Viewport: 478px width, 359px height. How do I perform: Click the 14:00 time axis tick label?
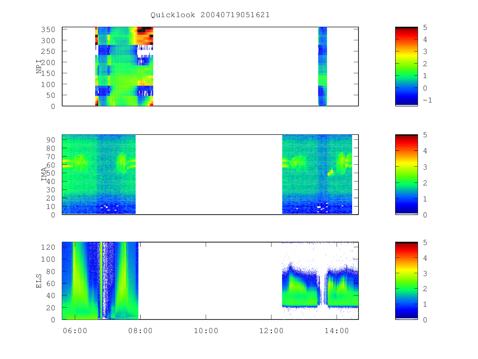click(x=337, y=330)
